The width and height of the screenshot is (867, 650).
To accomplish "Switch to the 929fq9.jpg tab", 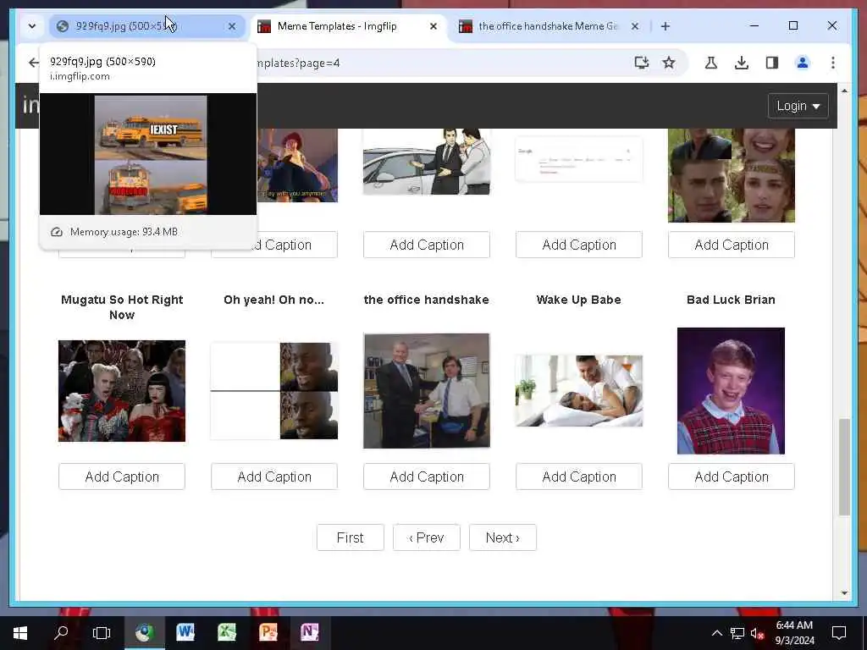I will [x=146, y=26].
